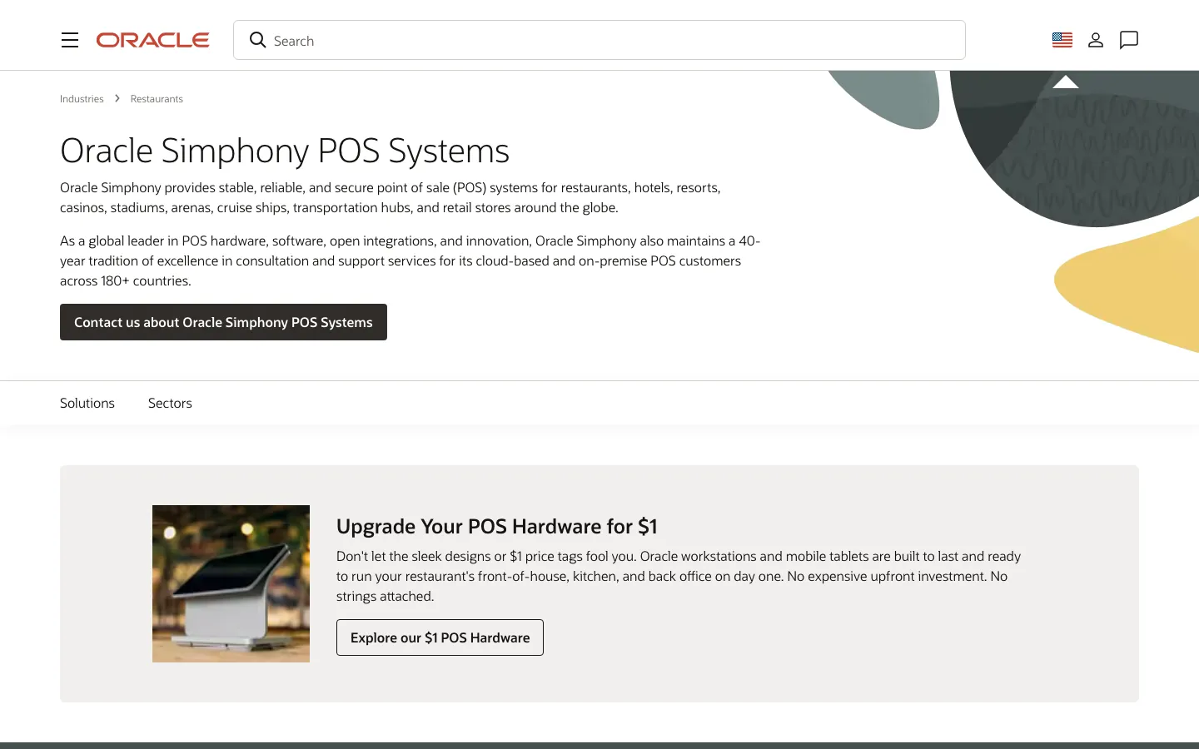Switch to the Solutions tab
The height and width of the screenshot is (749, 1199).
(87, 403)
